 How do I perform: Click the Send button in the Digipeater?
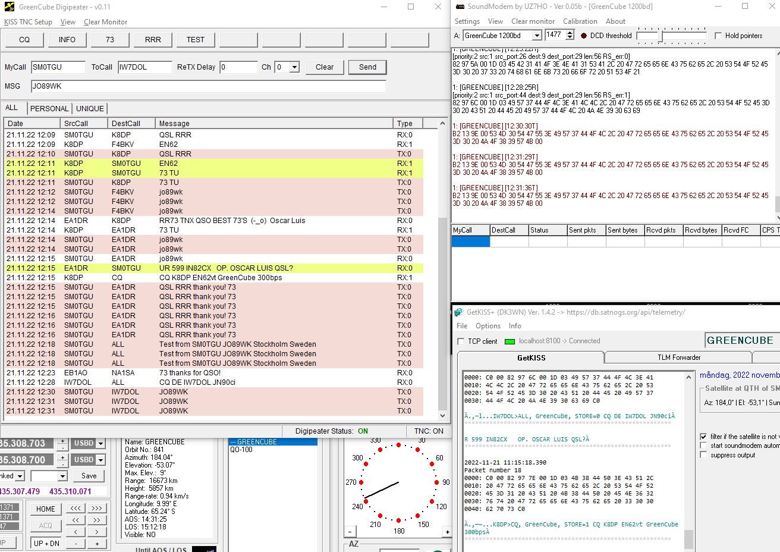(367, 67)
